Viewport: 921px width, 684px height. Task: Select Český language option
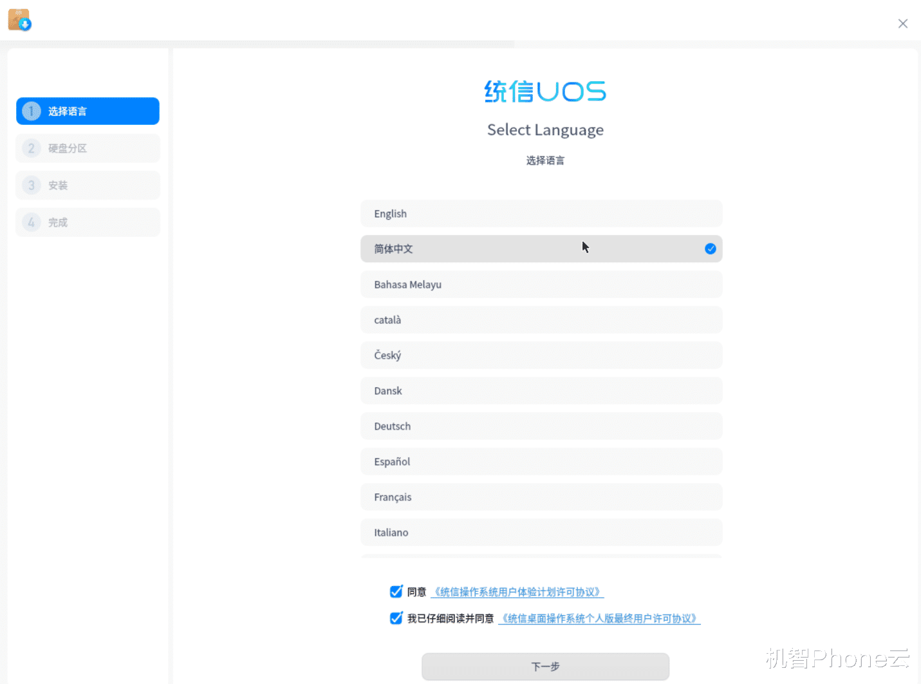click(541, 356)
